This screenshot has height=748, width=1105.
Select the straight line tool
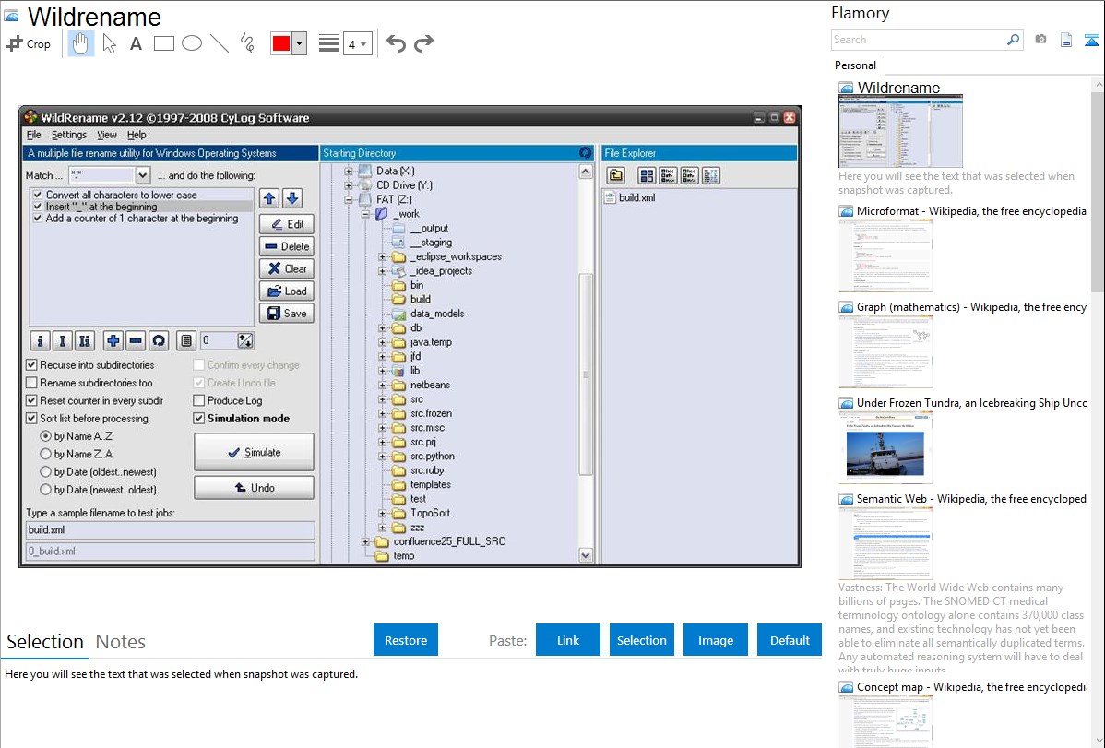point(220,43)
